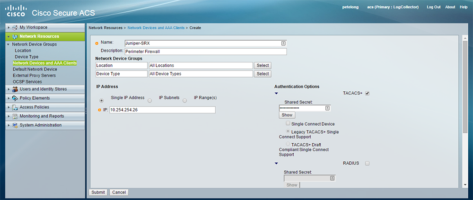
Task: Open Monitoring and Reports menu
Action: [x=45, y=116]
